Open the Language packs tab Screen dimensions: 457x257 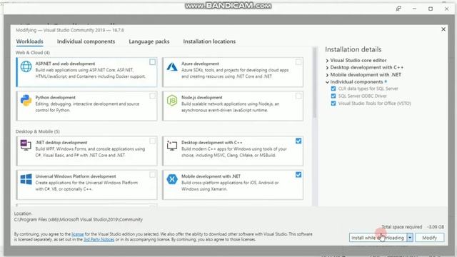point(149,41)
